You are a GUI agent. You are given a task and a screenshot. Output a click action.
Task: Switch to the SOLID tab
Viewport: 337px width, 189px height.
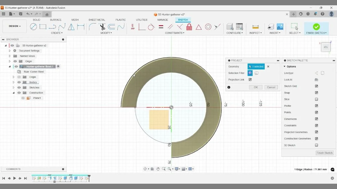coord(36,20)
